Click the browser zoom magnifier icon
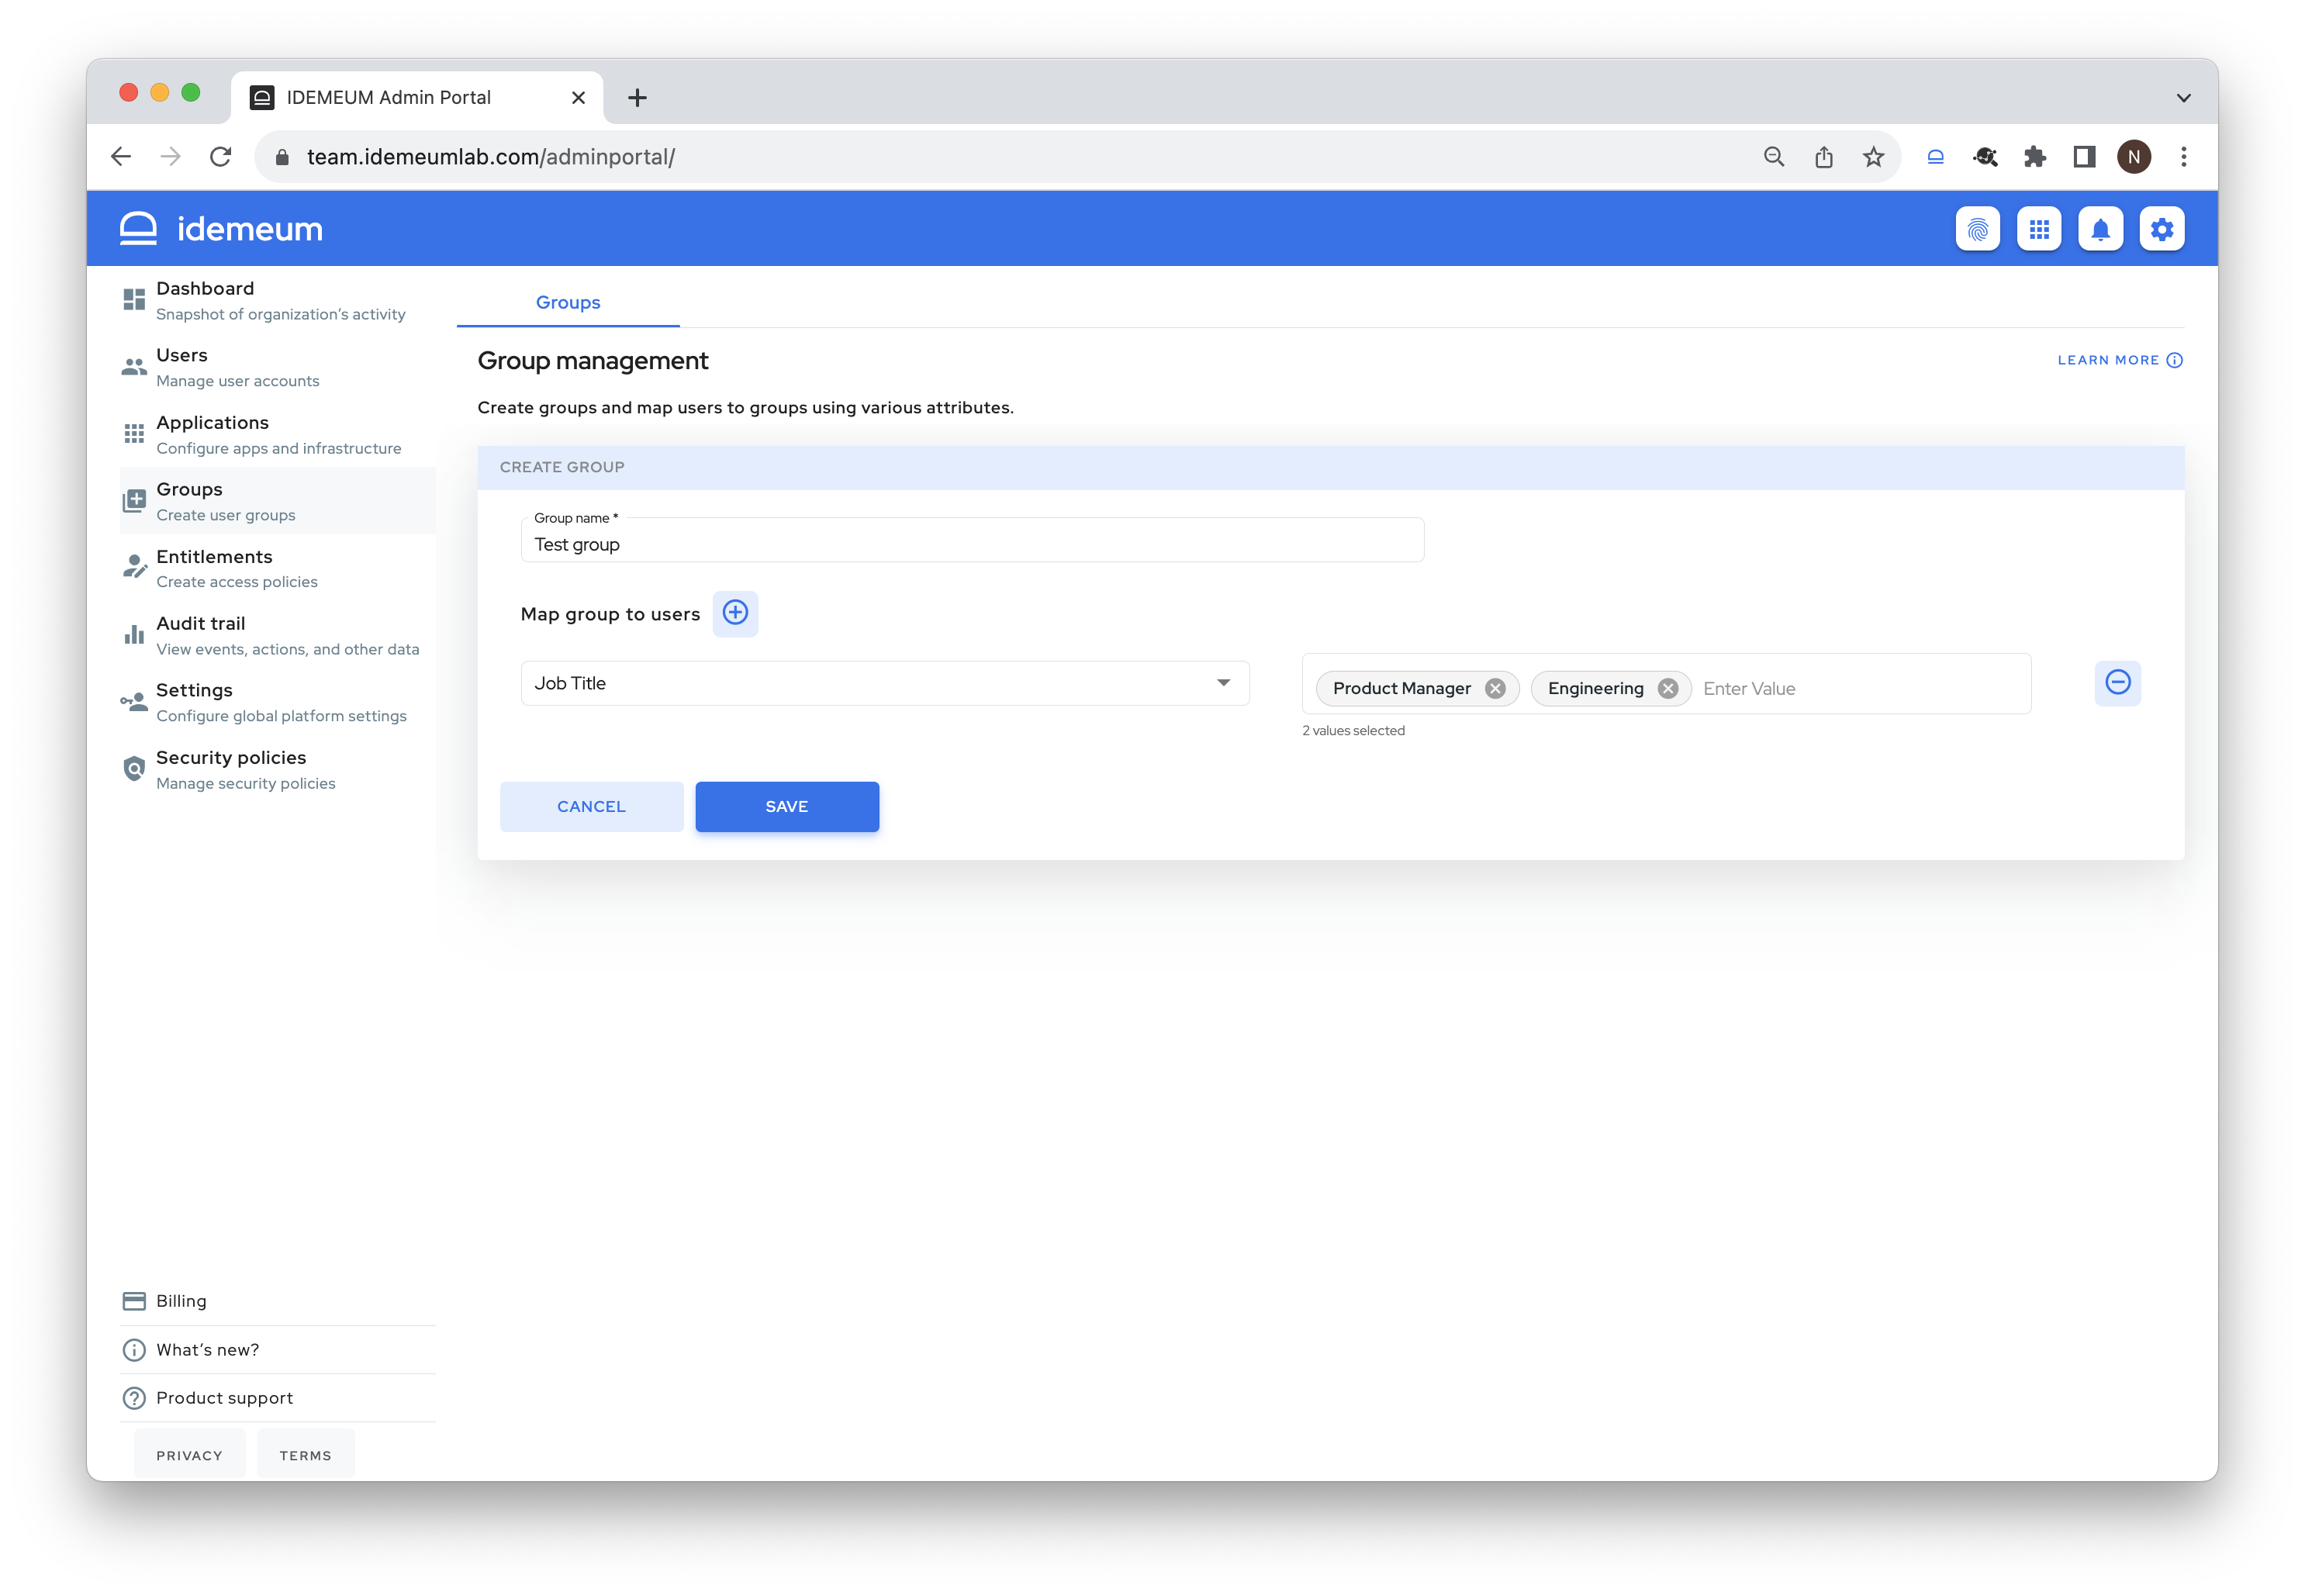Screen dimensions: 2305x1596 1773,157
